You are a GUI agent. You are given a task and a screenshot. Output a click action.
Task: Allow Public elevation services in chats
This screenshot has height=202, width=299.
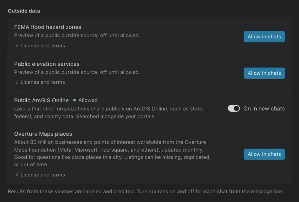point(264,73)
